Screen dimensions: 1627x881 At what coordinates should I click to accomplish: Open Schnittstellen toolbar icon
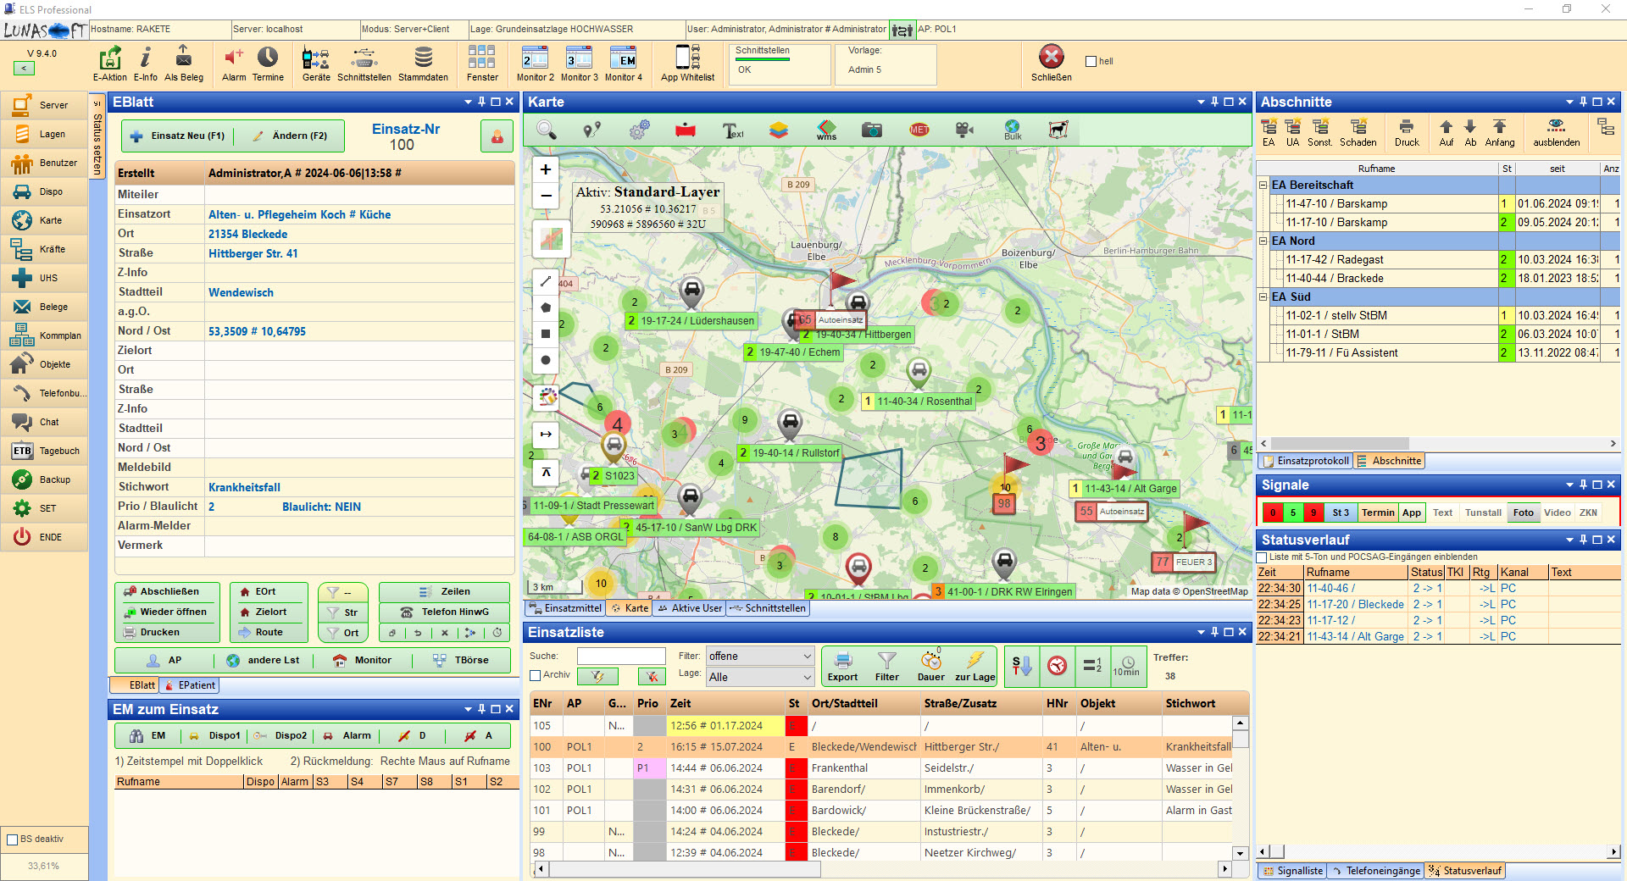[364, 64]
